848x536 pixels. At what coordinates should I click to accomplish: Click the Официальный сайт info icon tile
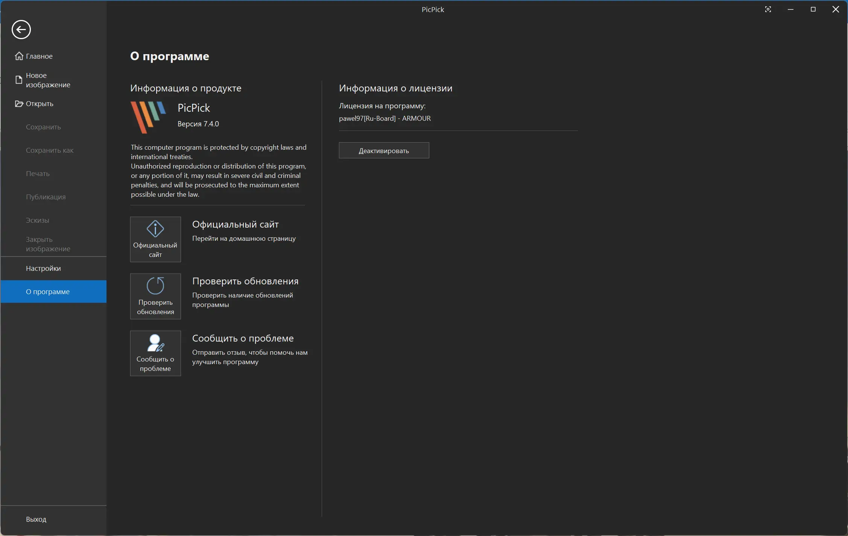pos(155,239)
